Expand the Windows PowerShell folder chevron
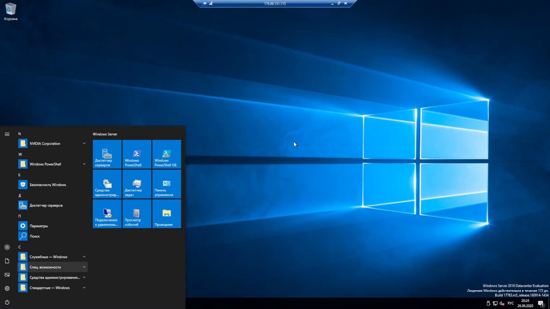The image size is (550, 309). (84, 164)
